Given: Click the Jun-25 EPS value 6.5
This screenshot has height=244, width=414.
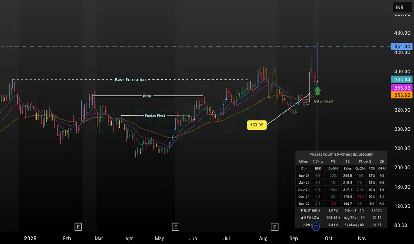Looking at the screenshot, I should [318, 175].
